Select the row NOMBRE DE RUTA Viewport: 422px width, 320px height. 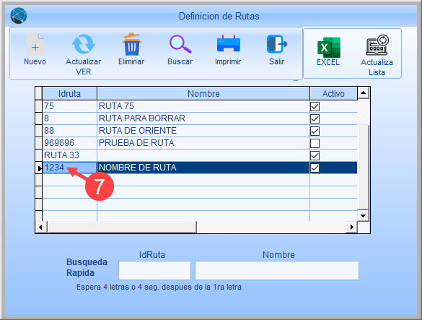pyautogui.click(x=200, y=168)
